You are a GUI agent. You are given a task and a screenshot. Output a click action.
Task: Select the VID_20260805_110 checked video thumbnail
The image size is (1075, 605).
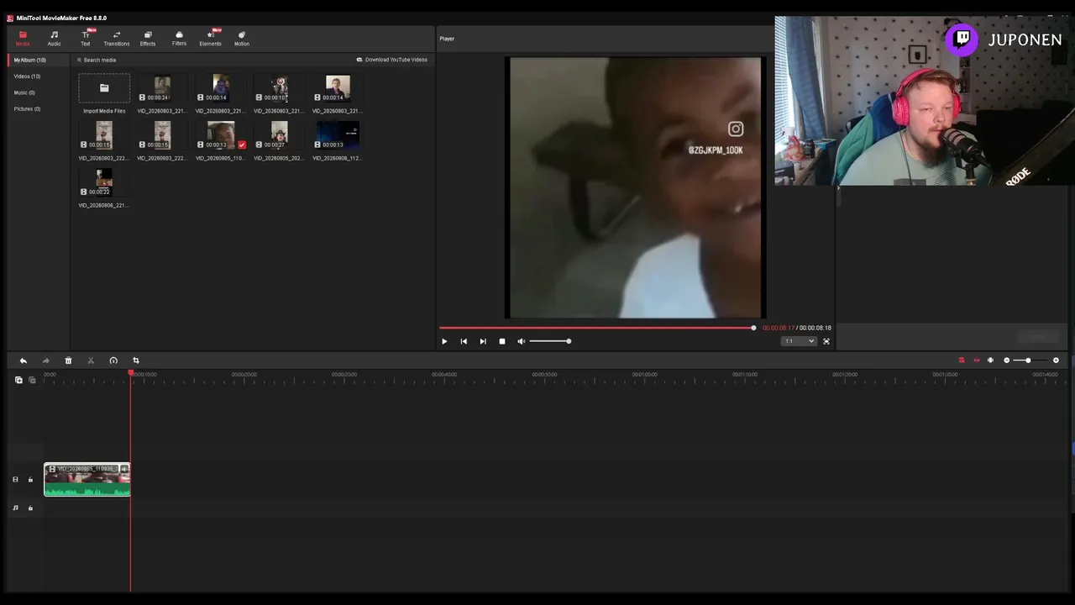coord(221,135)
